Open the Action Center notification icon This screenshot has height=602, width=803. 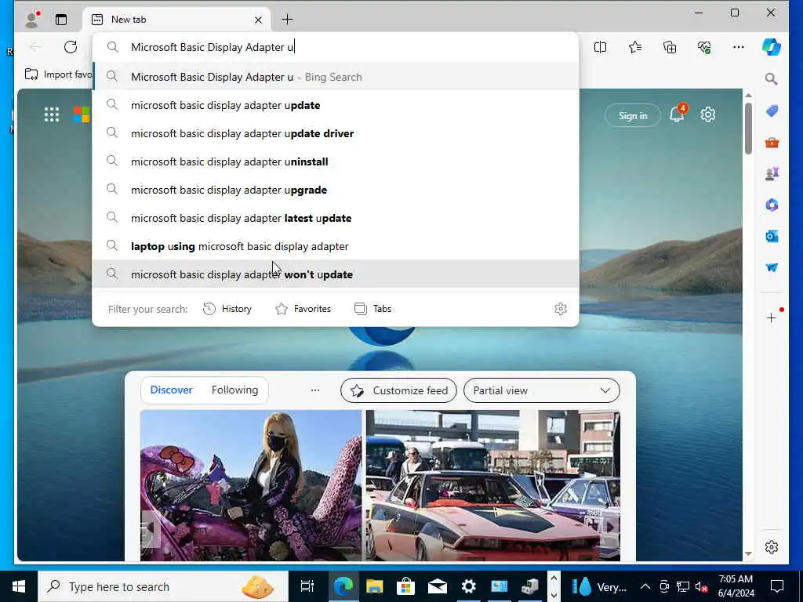(x=777, y=586)
